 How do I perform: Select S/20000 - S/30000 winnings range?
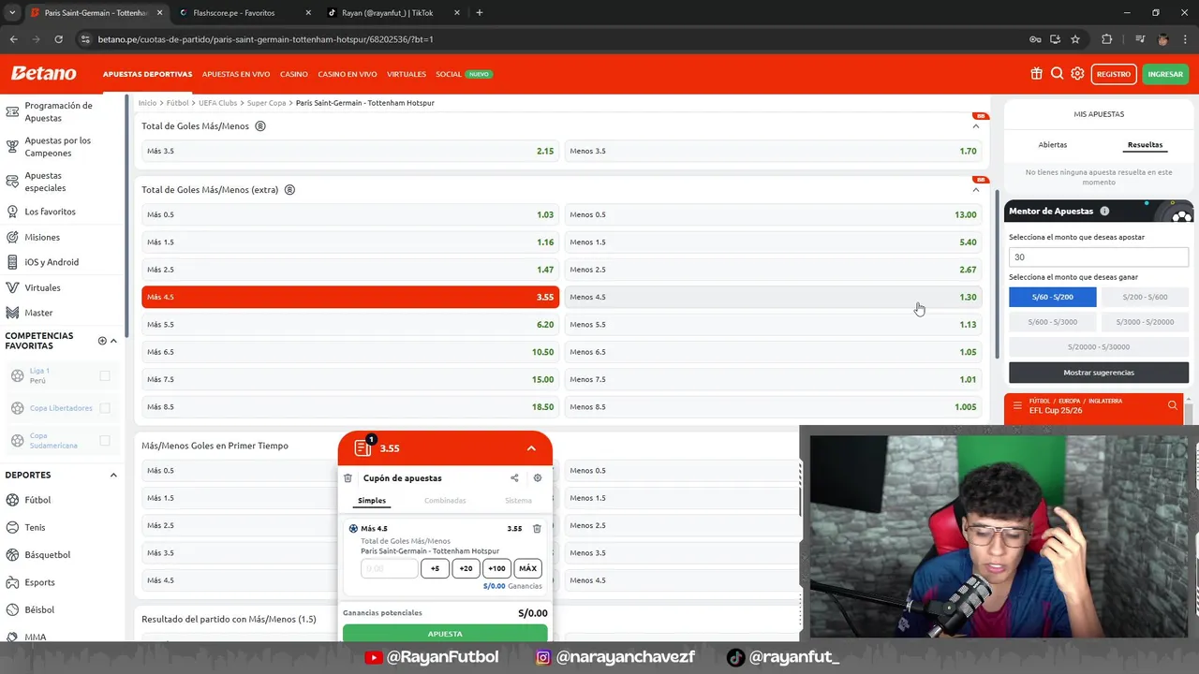pyautogui.click(x=1099, y=346)
